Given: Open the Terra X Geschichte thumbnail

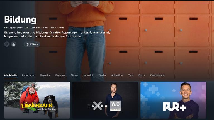Looking at the screenshot, I should click(105, 100).
